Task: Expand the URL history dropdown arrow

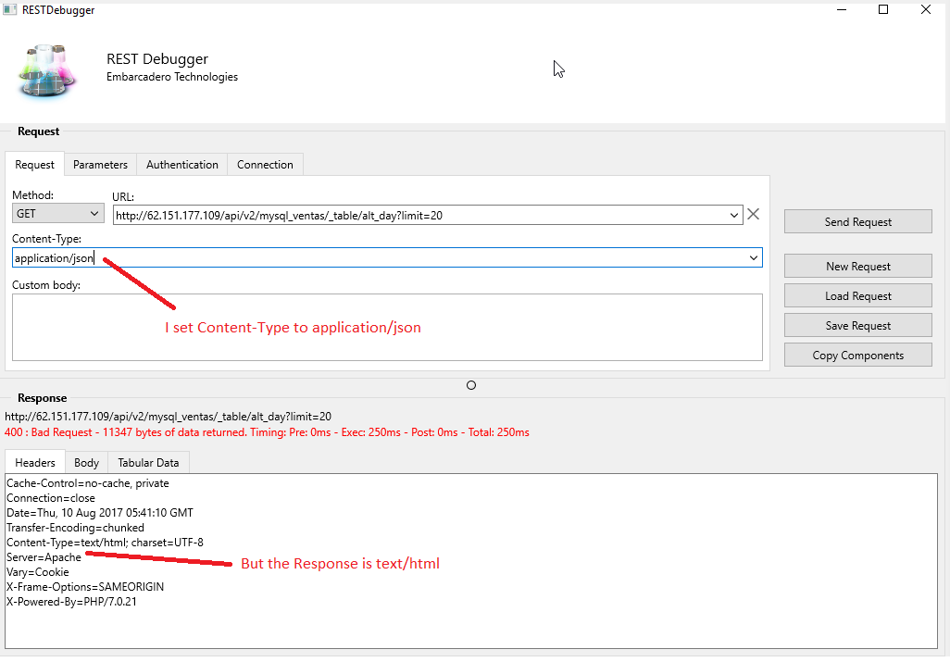Action: [x=733, y=215]
